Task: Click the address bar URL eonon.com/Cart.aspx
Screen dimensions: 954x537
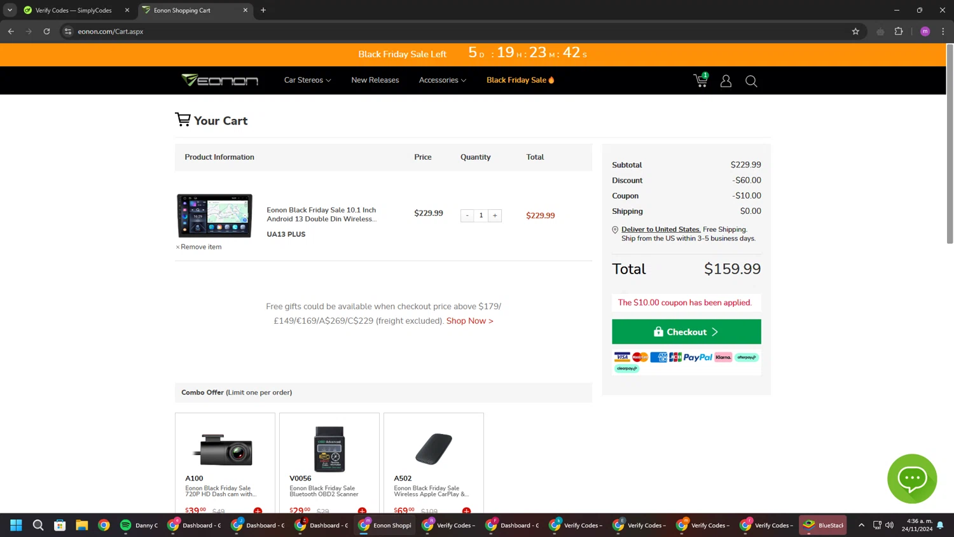Action: click(111, 31)
